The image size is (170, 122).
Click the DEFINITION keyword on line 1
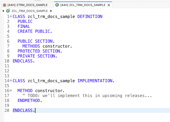90,17
